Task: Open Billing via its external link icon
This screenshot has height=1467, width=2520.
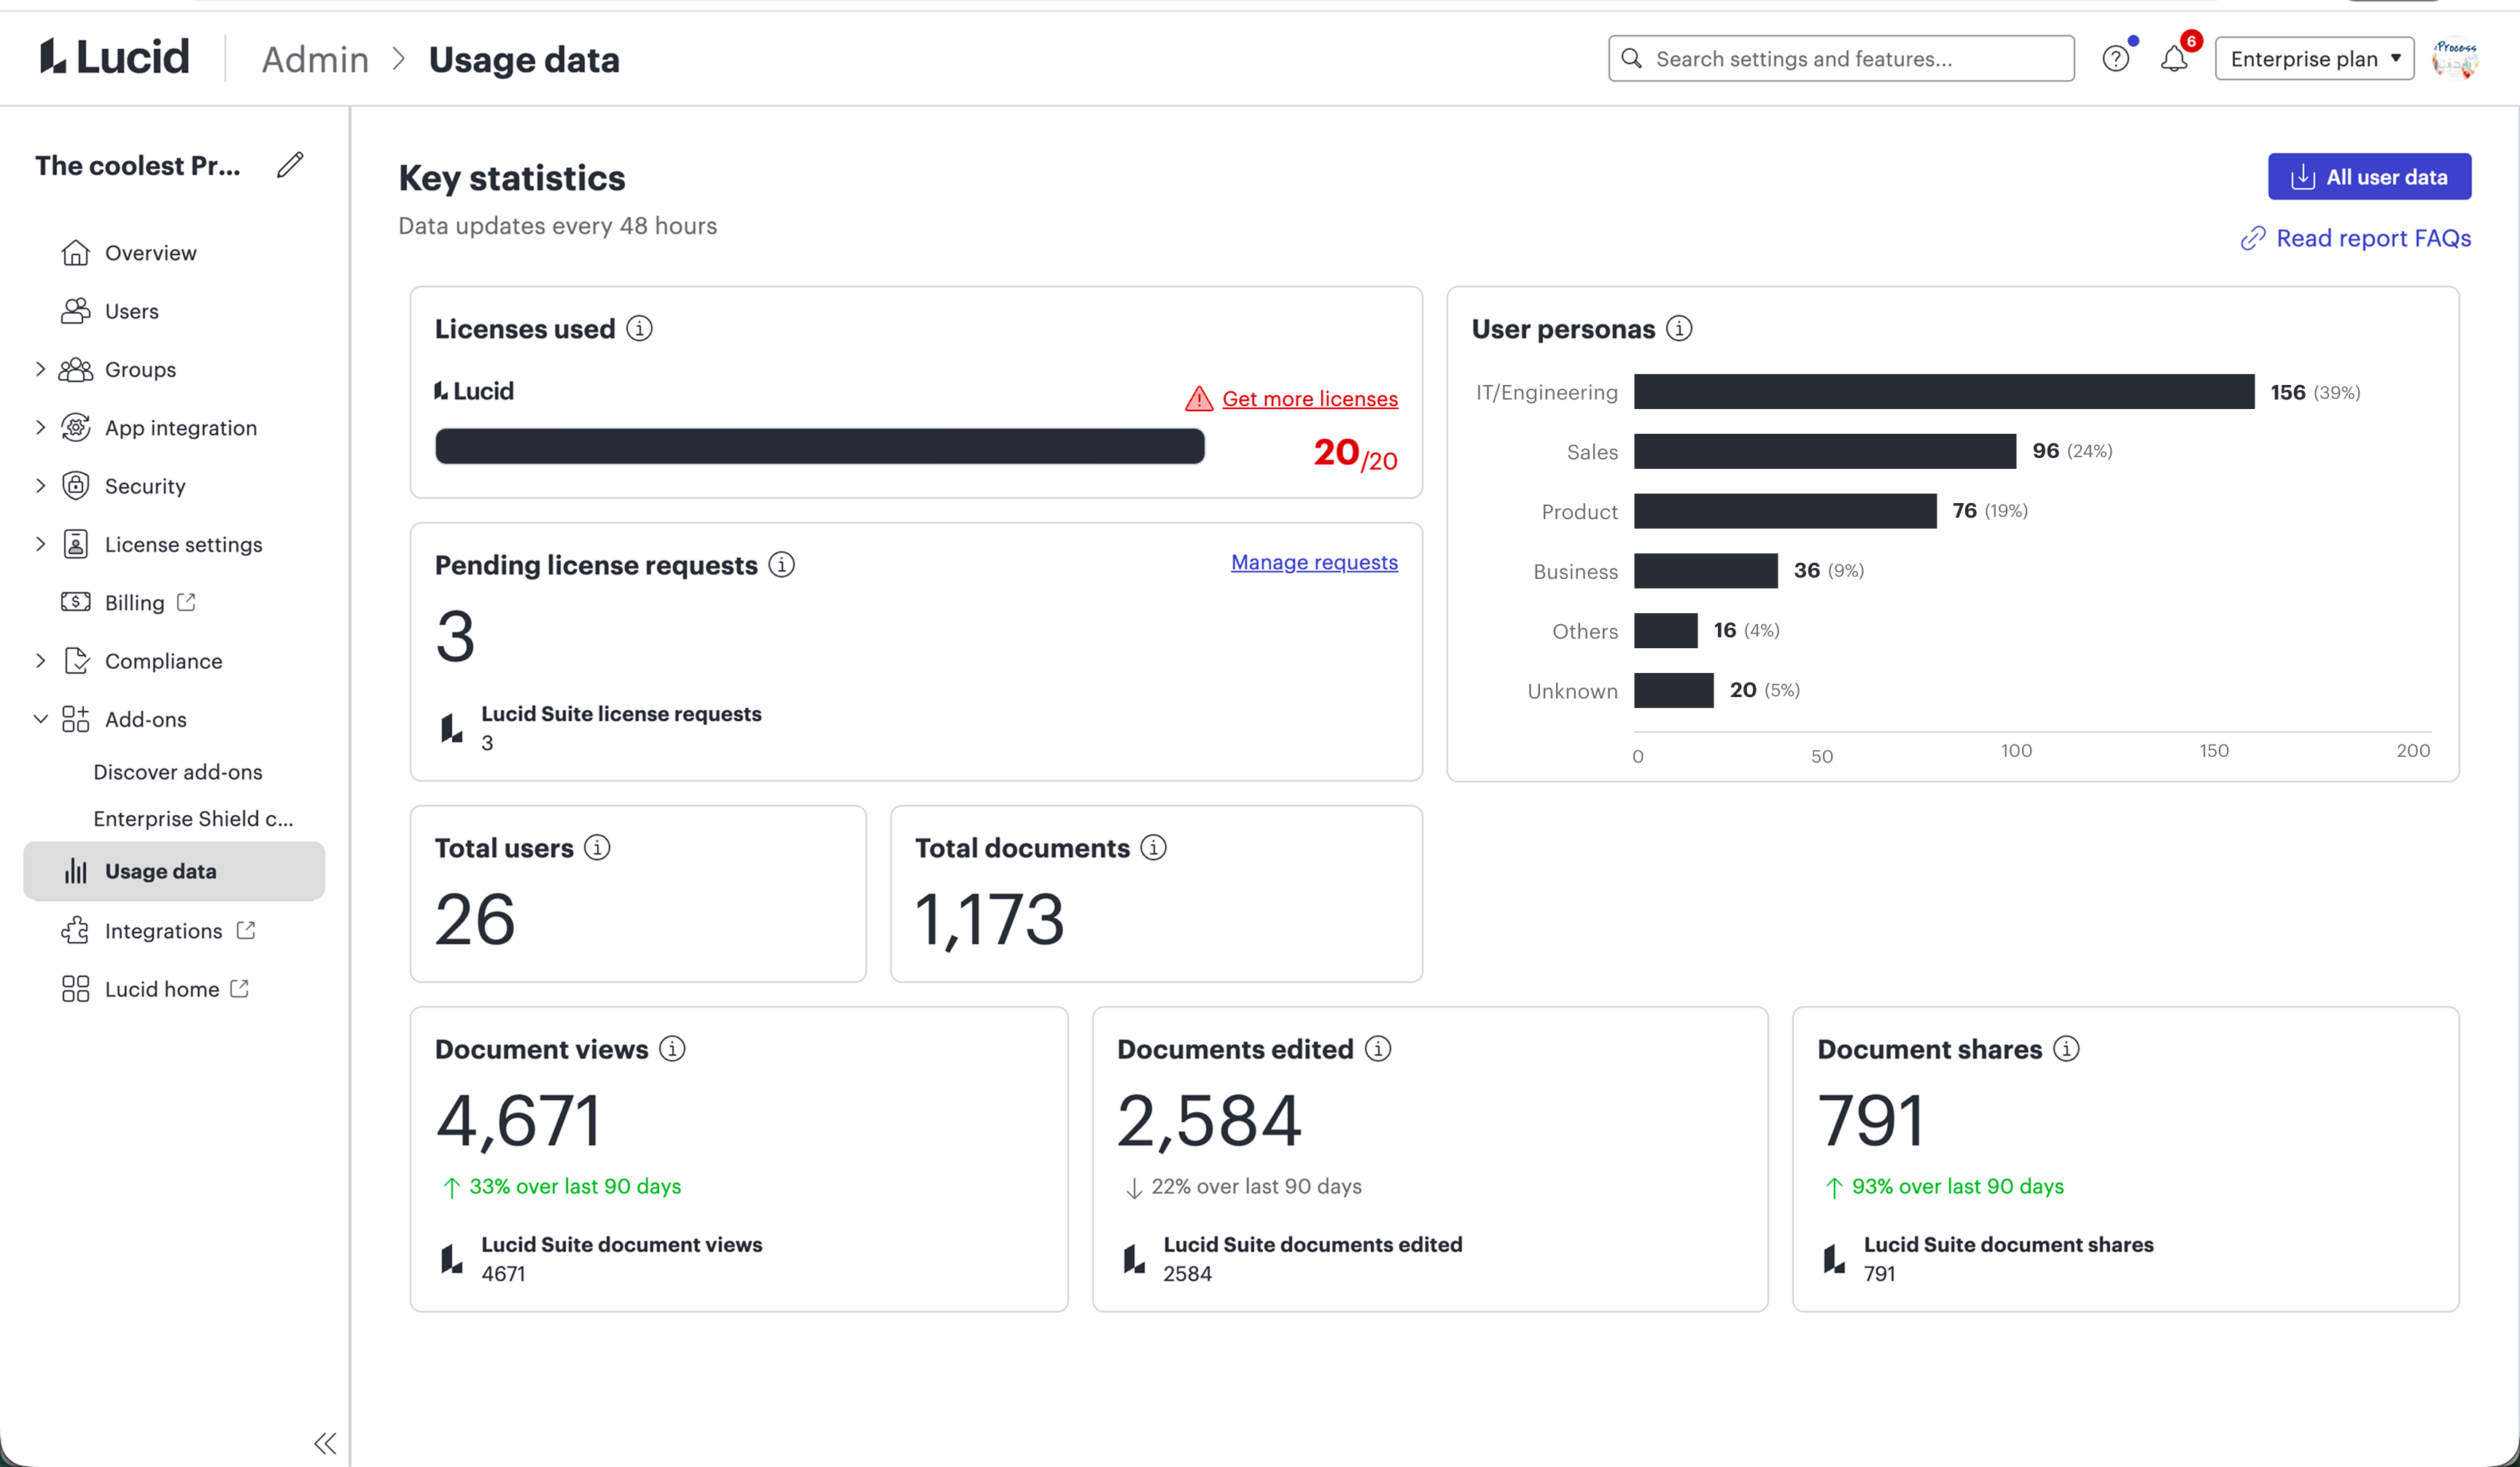Action: pyautogui.click(x=185, y=602)
